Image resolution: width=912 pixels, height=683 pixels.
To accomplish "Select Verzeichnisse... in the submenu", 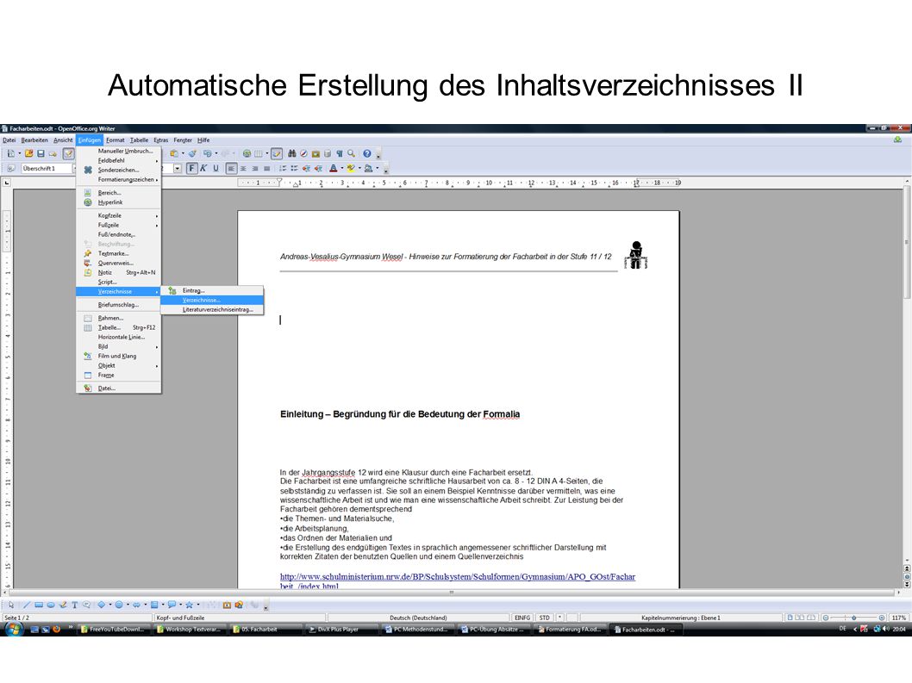I will pyautogui.click(x=212, y=300).
